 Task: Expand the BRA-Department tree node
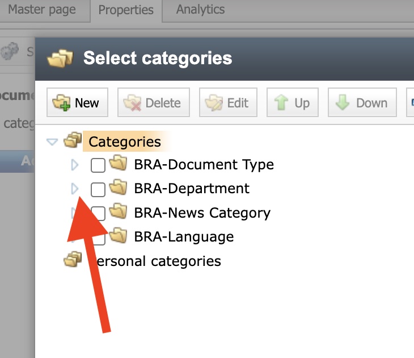tap(74, 189)
